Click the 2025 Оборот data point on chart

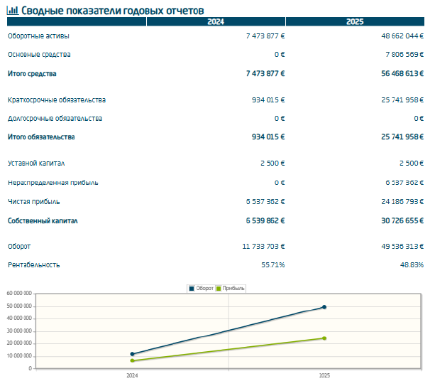324,307
